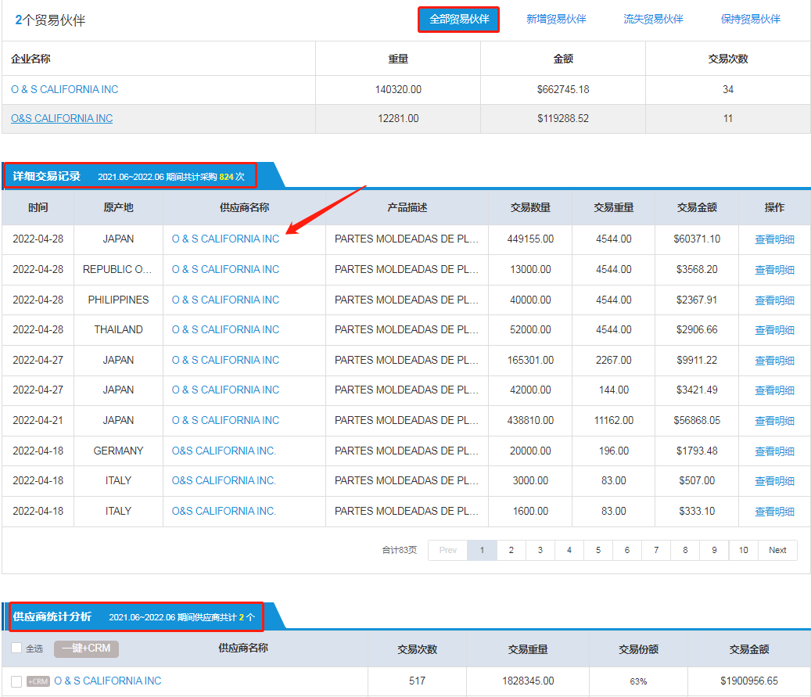Switch to 全部贸易伙伴 tab
The height and width of the screenshot is (697, 811).
tap(458, 19)
